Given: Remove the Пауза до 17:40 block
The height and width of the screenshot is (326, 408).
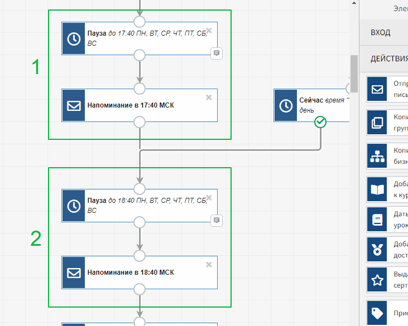Looking at the screenshot, I should 209,31.
